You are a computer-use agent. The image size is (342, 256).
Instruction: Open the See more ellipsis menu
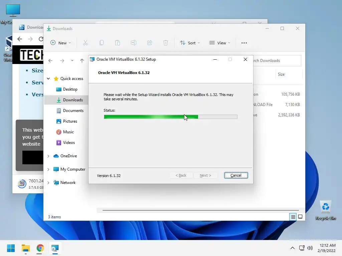coord(244,43)
